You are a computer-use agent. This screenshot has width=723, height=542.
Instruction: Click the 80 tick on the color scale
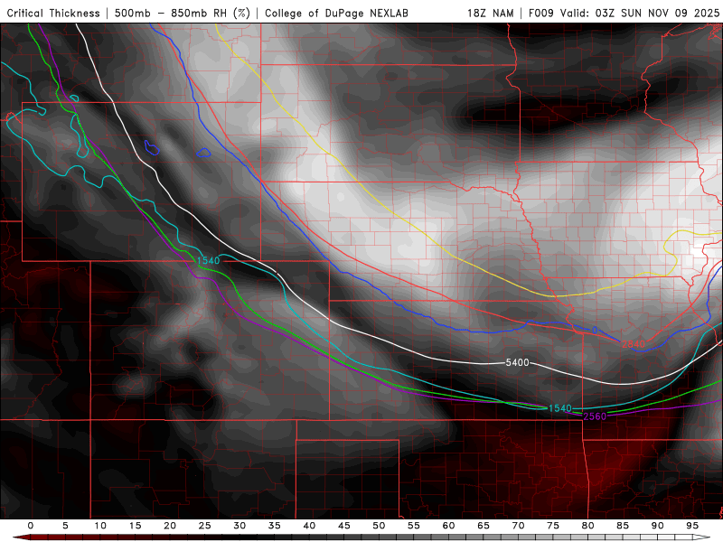(x=588, y=526)
